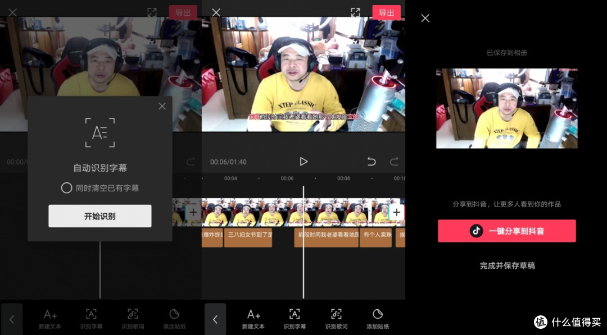
Task: Select subtitle clip 前段时间我老婆看看她
Action: 327,237
